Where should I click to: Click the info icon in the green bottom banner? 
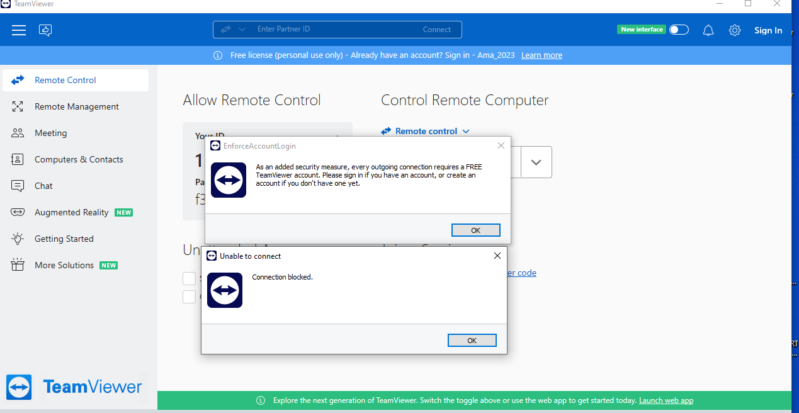click(x=261, y=400)
